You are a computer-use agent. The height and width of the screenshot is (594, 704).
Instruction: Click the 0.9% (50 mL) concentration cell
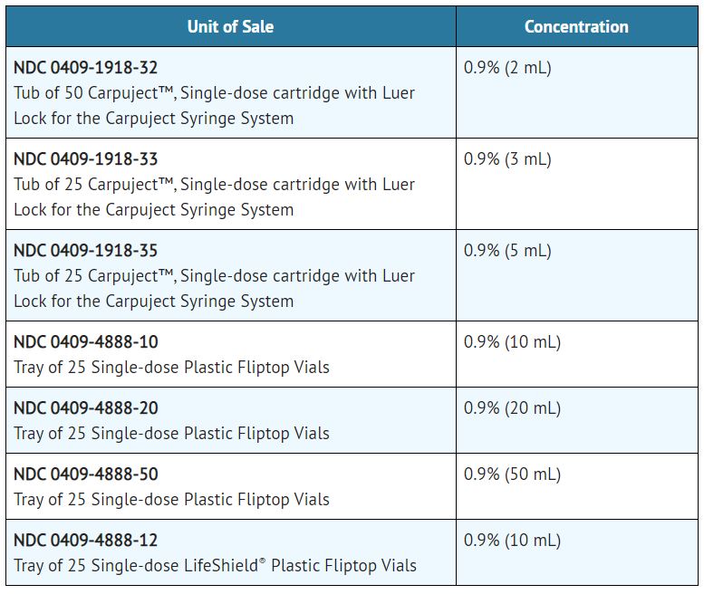(x=512, y=474)
